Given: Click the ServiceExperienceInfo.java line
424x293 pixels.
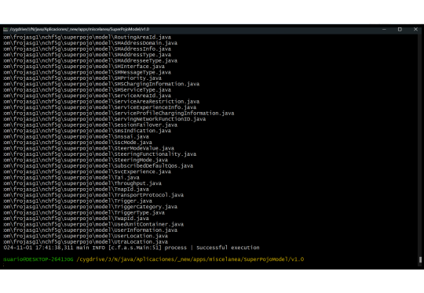Looking at the screenshot, I should tap(100, 107).
